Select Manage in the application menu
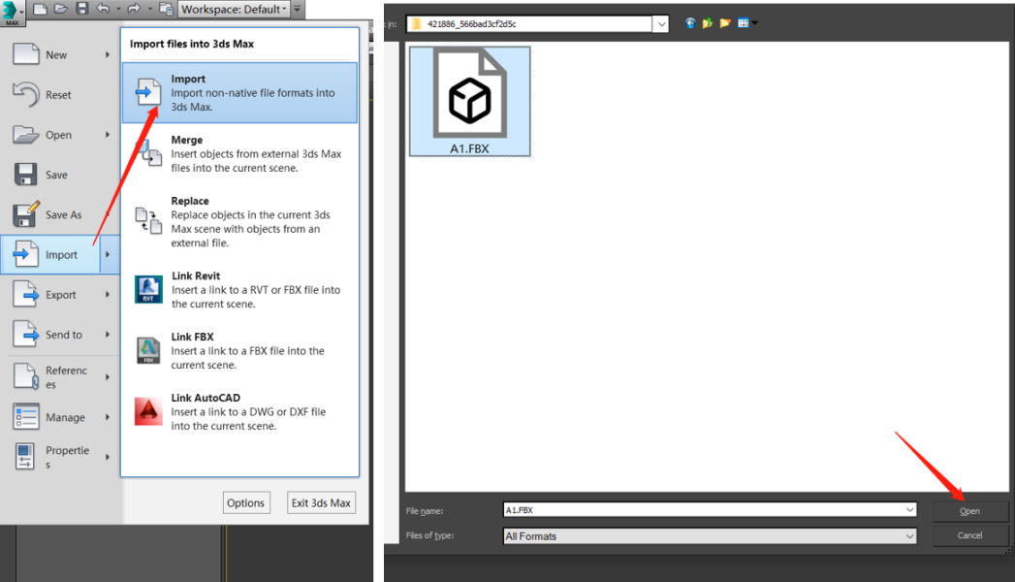Image resolution: width=1015 pixels, height=582 pixels. pos(65,417)
